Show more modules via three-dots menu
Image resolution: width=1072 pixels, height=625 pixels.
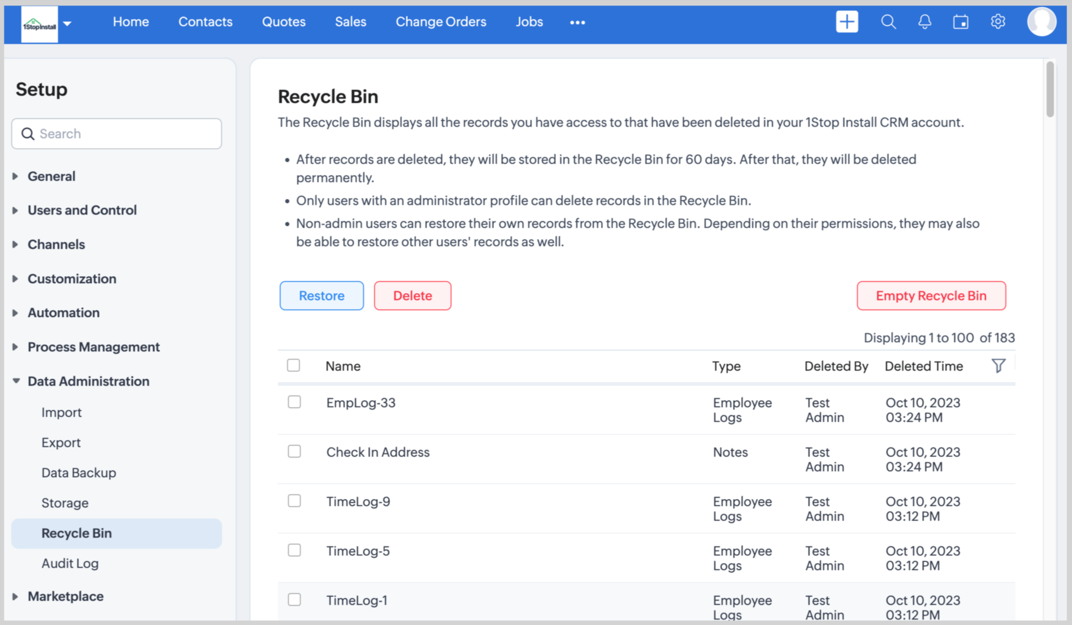point(577,22)
